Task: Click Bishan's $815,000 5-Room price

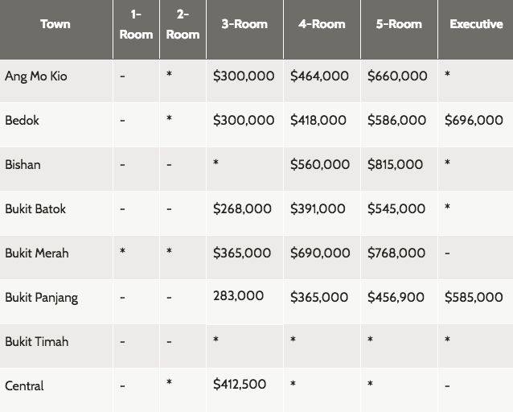Action: 395,165
